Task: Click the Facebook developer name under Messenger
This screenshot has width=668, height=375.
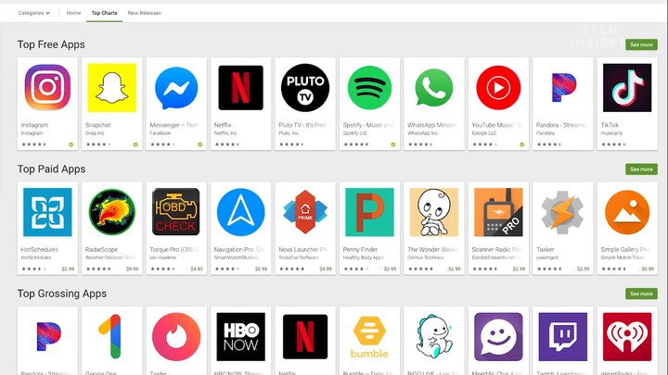Action: [x=161, y=133]
